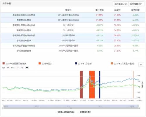
Task: Grab the left handle of the range navigator
Action: (x=4, y=106)
